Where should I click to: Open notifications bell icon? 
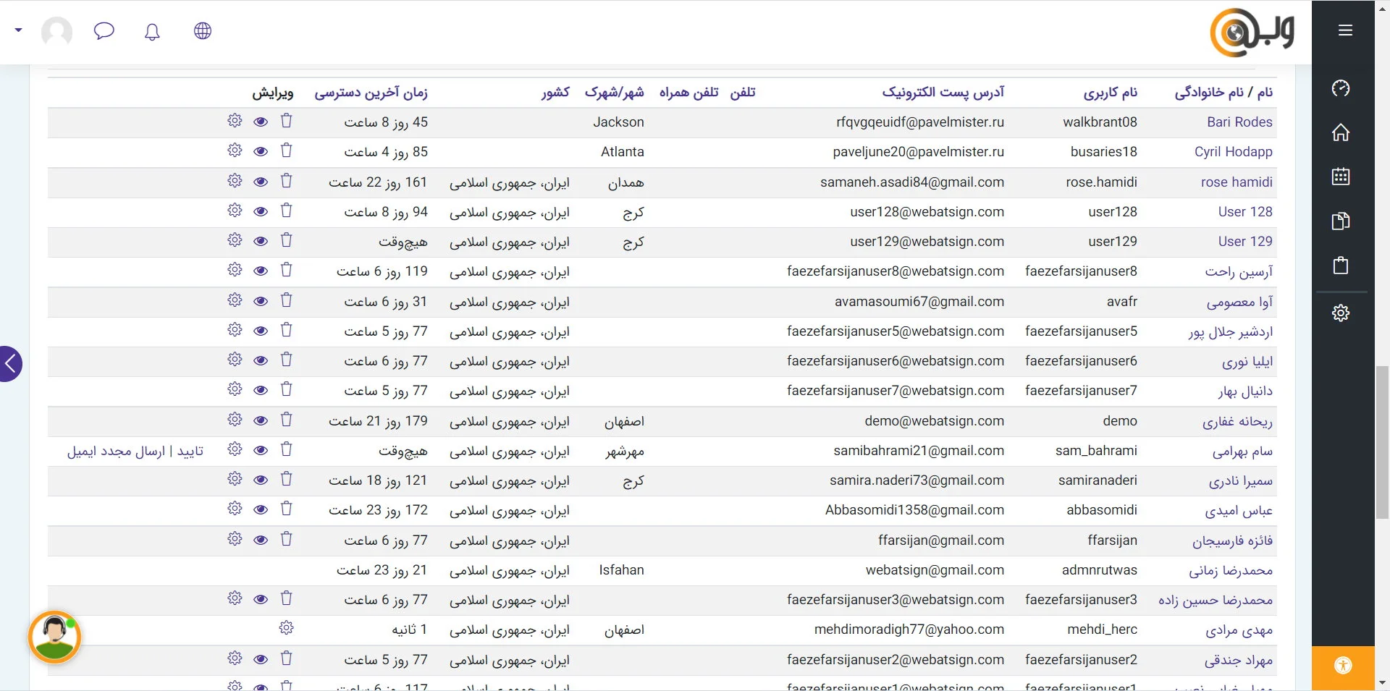(152, 32)
